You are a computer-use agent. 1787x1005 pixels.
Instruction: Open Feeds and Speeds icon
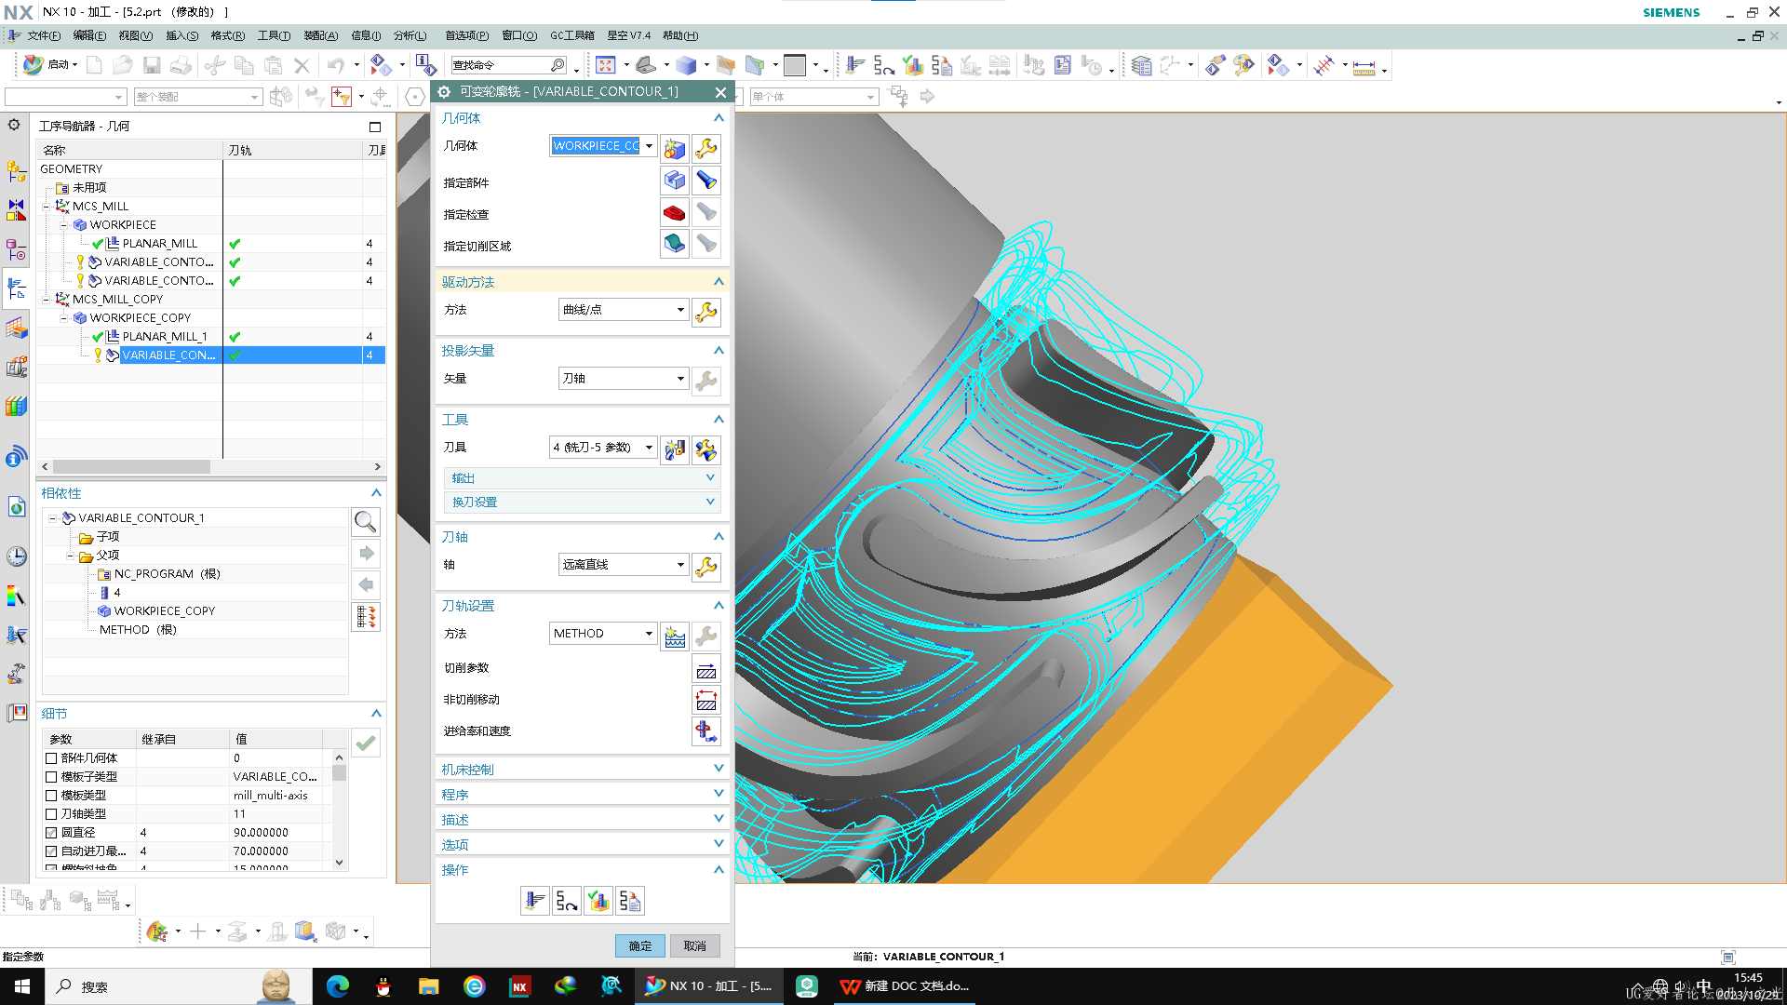coord(706,732)
